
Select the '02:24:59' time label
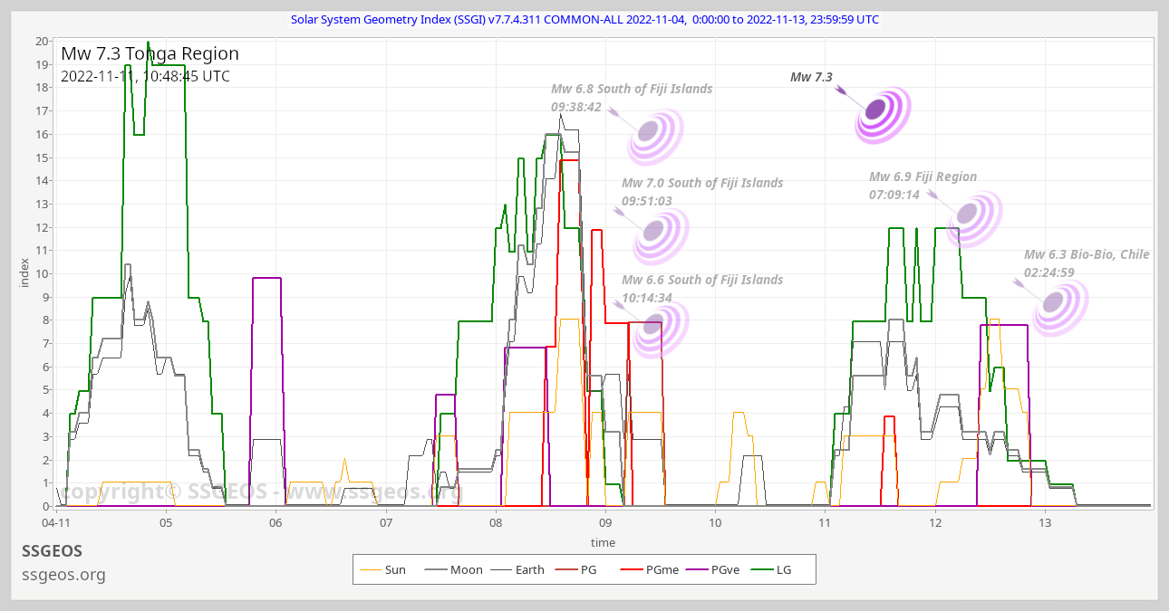(1049, 272)
